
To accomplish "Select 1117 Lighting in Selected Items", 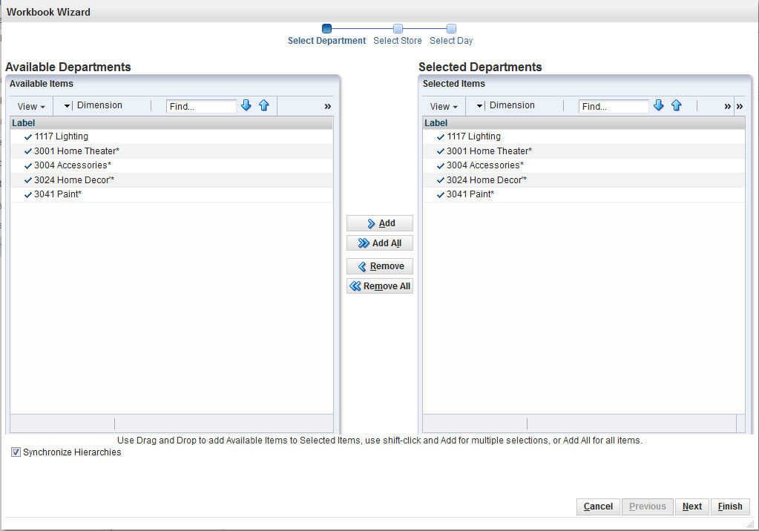I will (x=584, y=136).
